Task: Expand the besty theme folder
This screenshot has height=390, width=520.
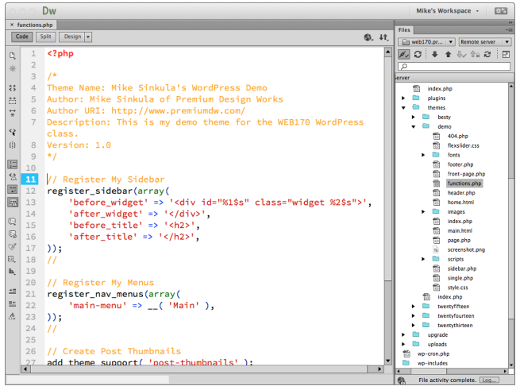Action: point(413,118)
